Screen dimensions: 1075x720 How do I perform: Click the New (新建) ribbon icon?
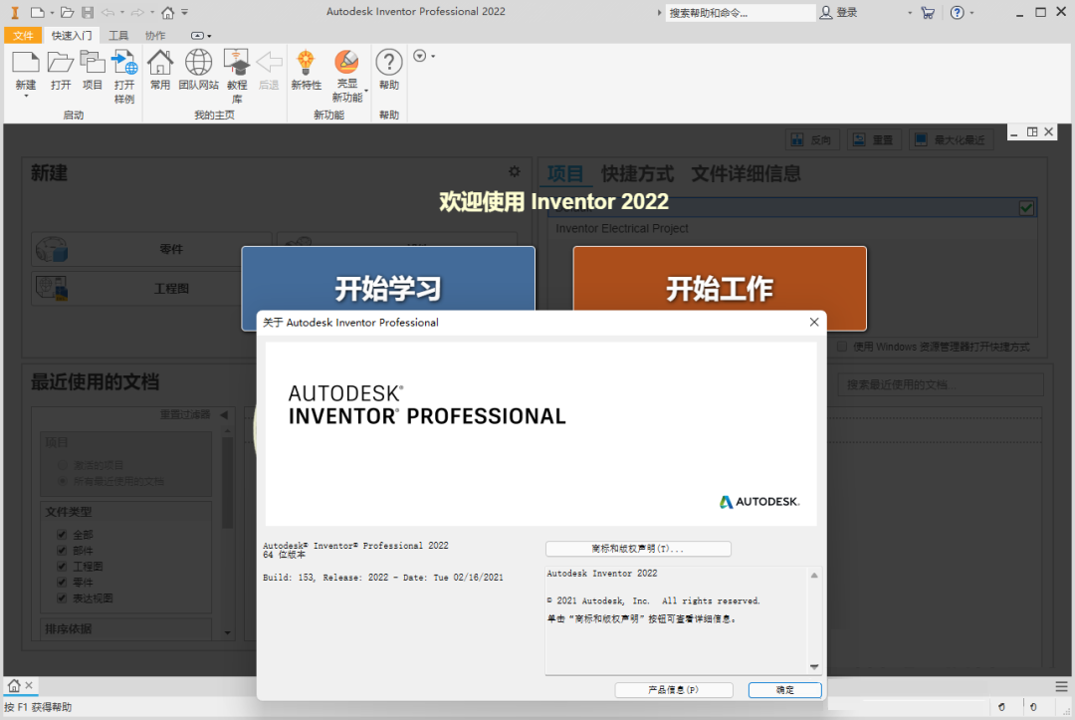click(x=25, y=63)
